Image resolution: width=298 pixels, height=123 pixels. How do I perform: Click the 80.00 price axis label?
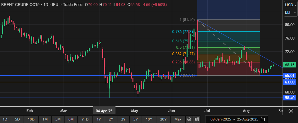tap(290, 25)
